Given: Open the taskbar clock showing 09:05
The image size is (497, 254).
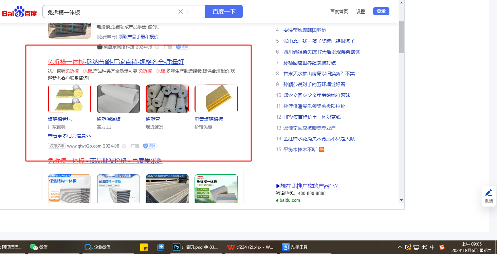Looking at the screenshot, I should point(472,247).
